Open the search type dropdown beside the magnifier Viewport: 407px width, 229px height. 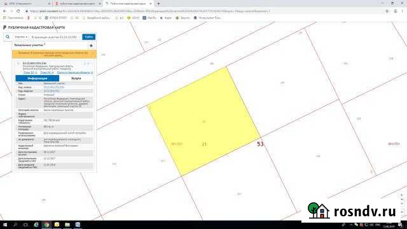21,37
